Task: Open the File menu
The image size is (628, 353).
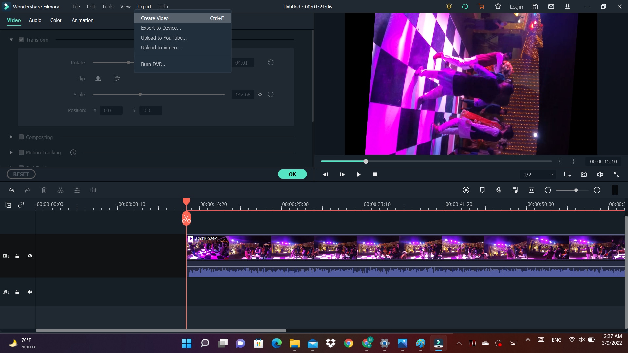Action: [76, 7]
